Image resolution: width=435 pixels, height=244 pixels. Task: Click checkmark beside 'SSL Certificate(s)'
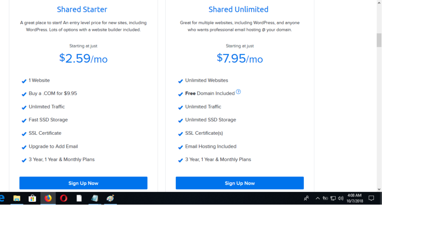pos(180,134)
